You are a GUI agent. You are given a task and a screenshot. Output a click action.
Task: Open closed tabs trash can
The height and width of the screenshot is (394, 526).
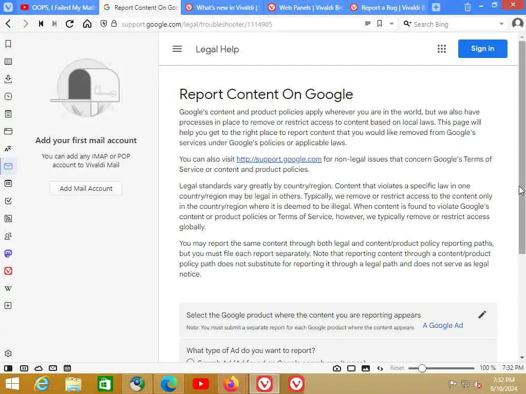[467, 7]
